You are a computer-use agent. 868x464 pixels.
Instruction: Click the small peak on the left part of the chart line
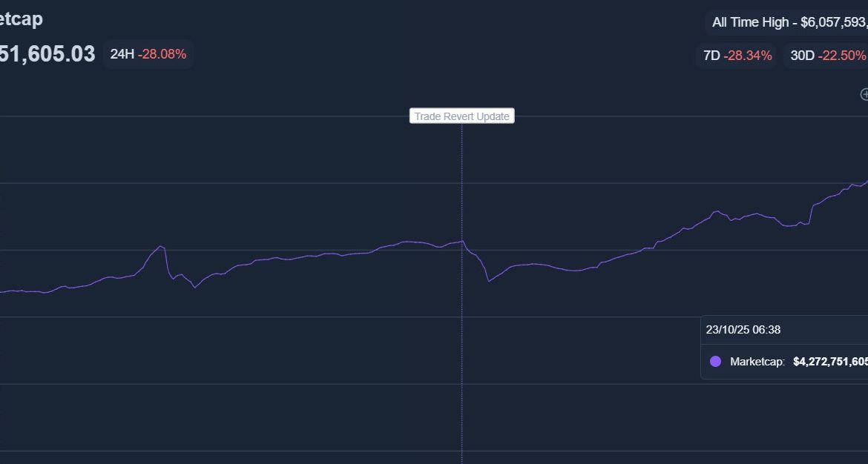pos(160,245)
